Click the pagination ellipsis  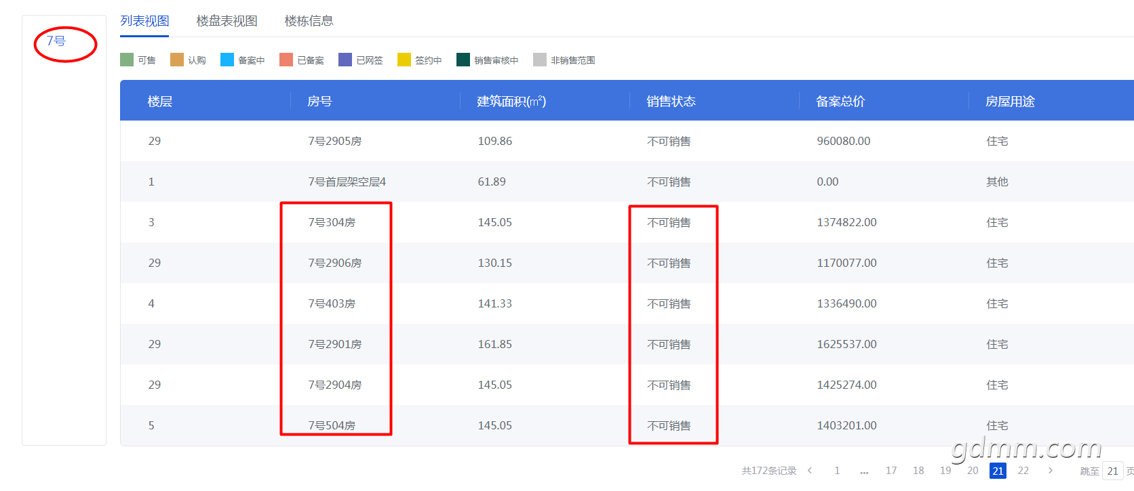tap(864, 471)
